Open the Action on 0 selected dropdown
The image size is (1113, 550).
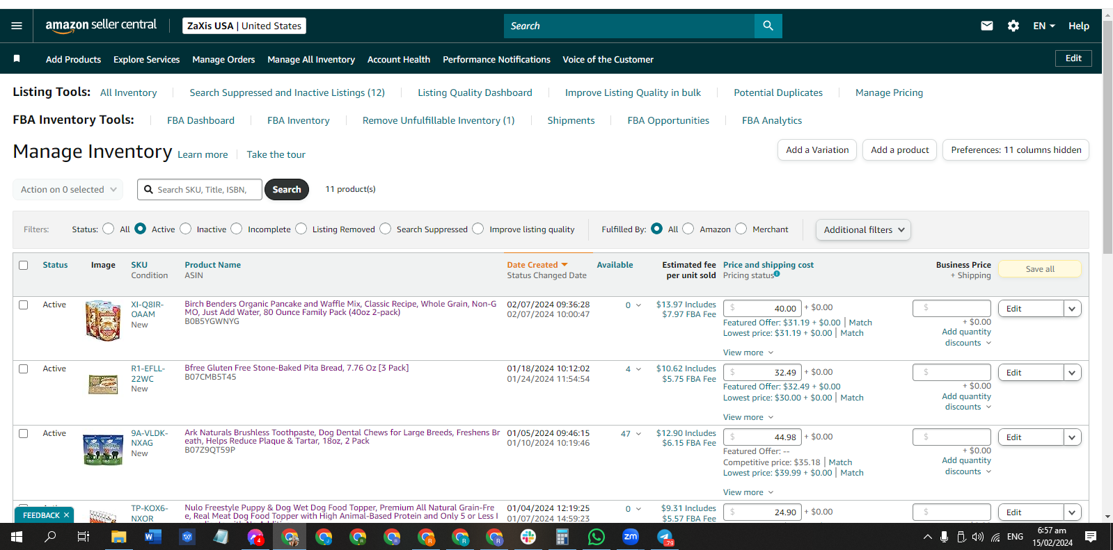click(x=68, y=189)
